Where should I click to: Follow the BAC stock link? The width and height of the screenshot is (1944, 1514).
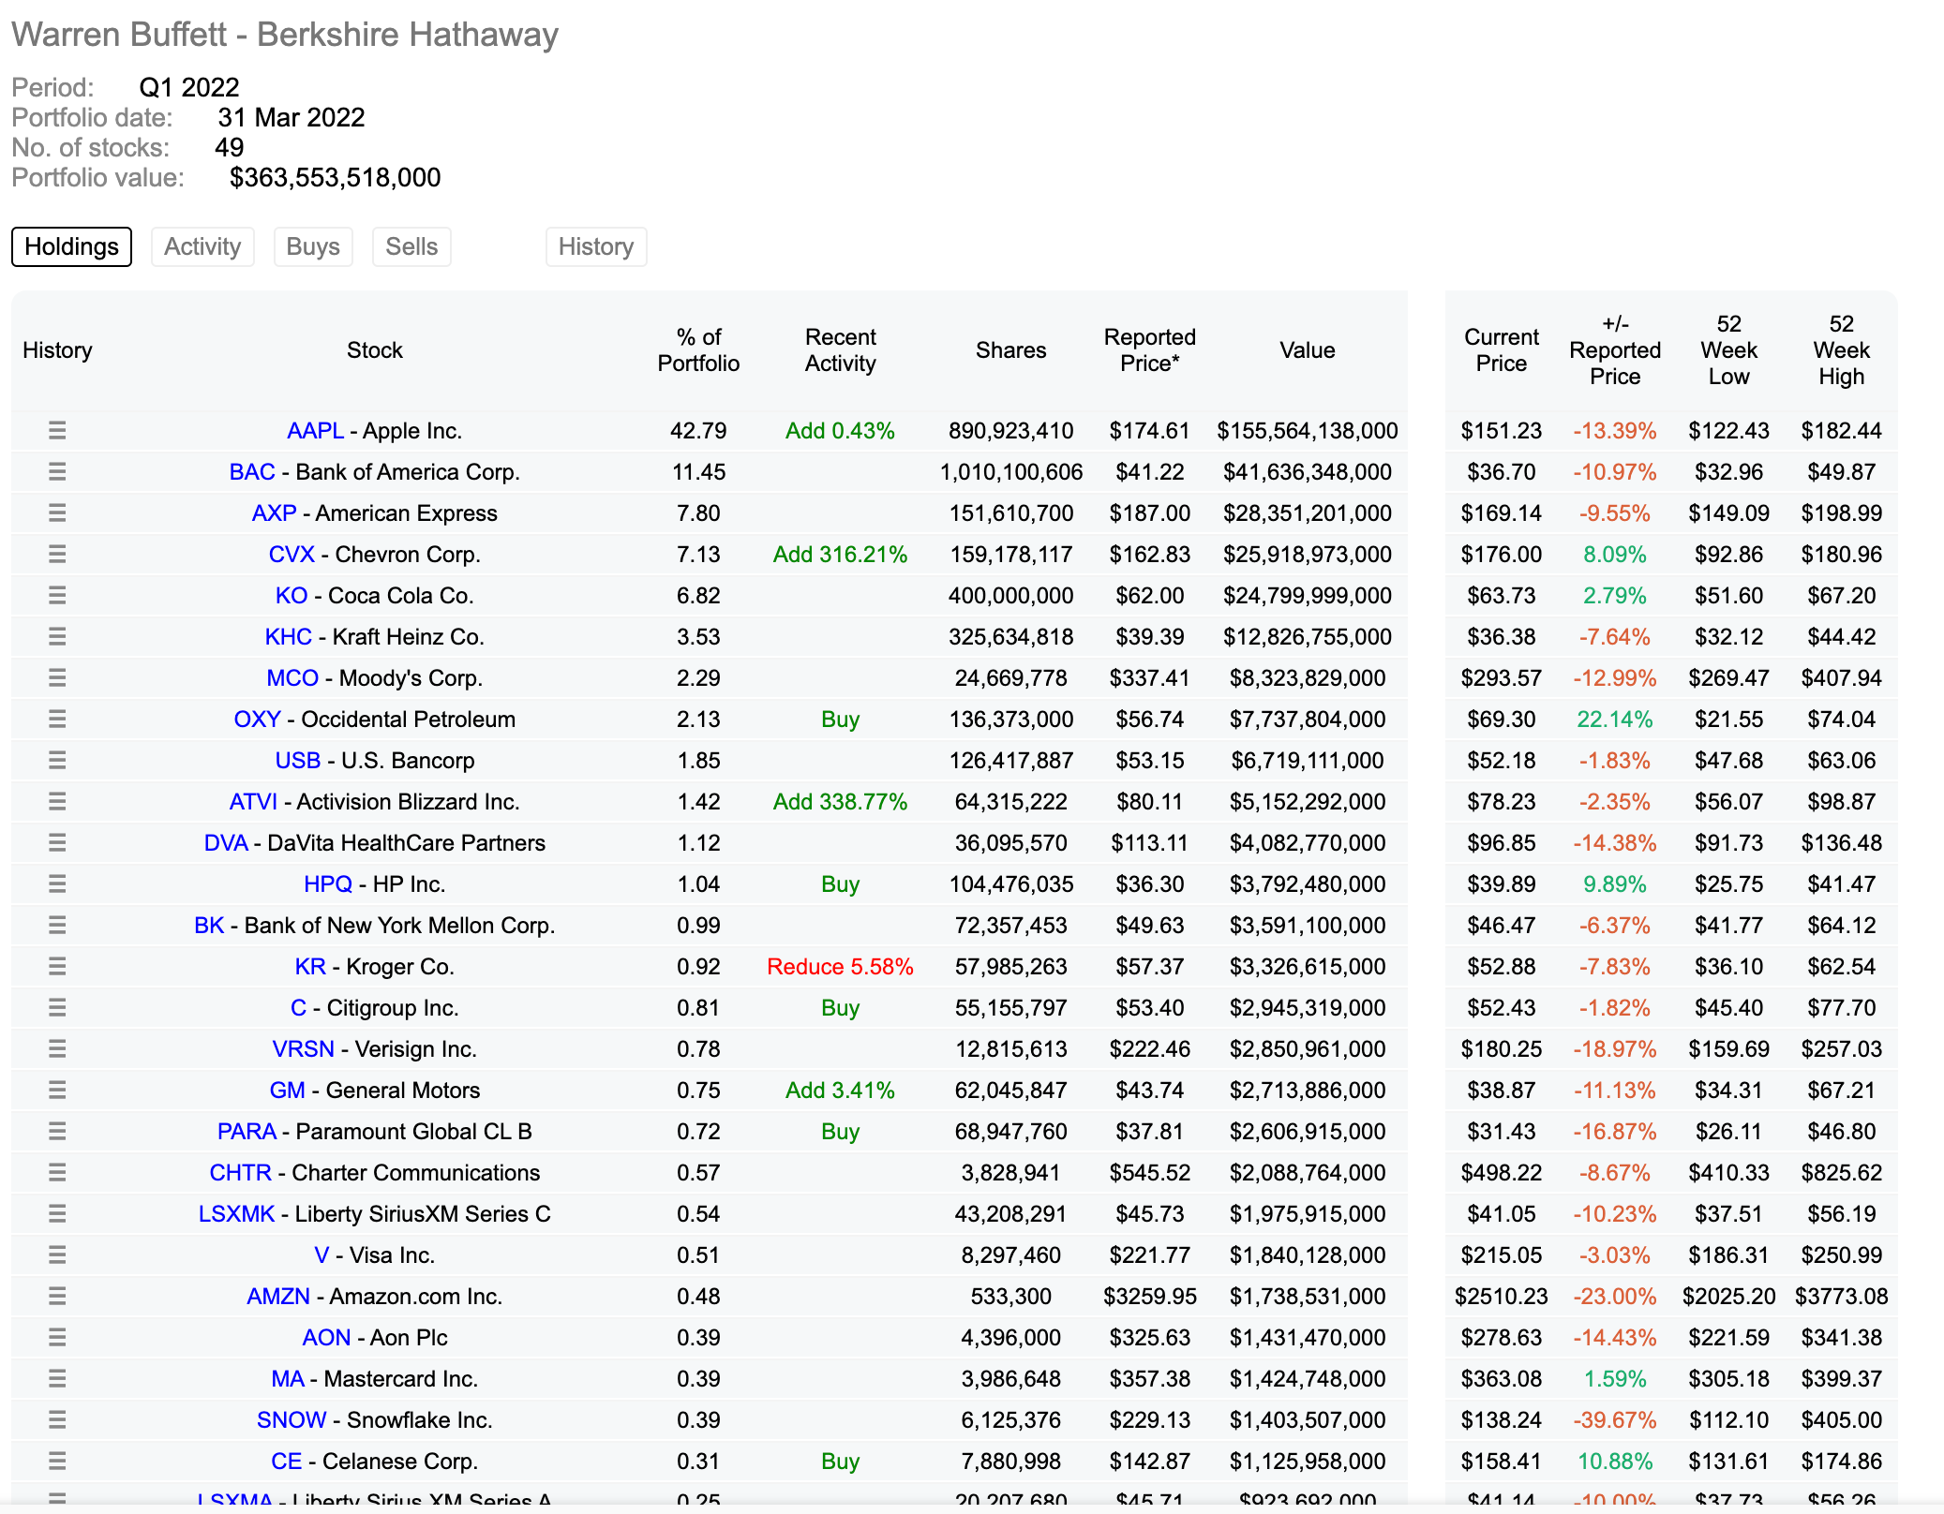[252, 472]
